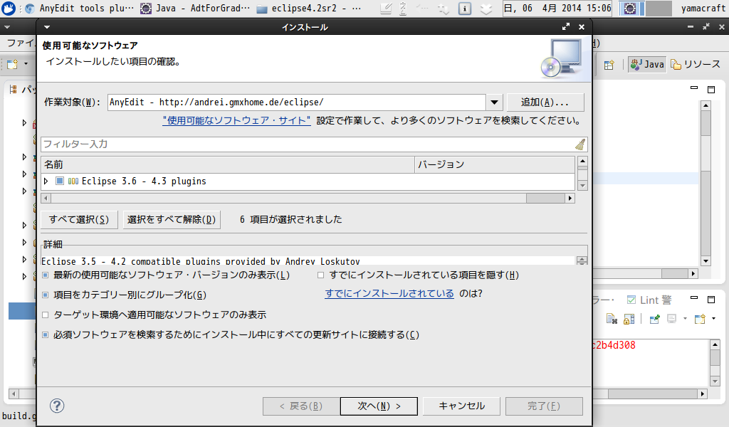Click the 次へ(N) > button
Screen dimensions: 729x427
point(379,406)
